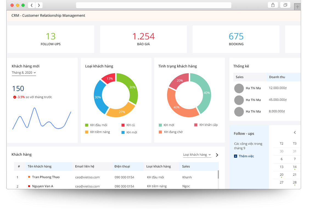Open the tab overview icon

tap(285, 5)
